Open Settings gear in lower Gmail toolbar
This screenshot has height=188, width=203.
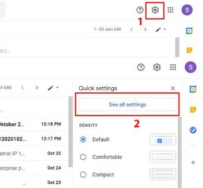point(157,67)
